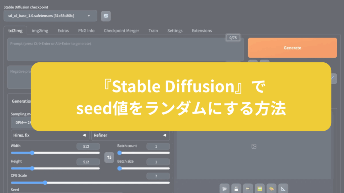Open the images output folder icon
This screenshot has width=344, height=193.
tap(224, 189)
